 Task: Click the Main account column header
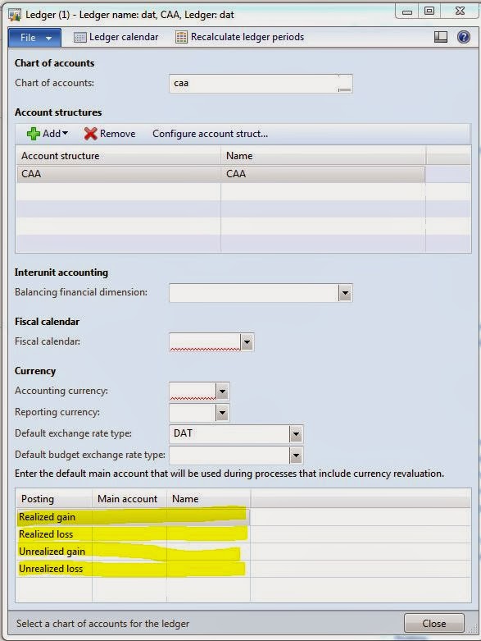(x=129, y=499)
